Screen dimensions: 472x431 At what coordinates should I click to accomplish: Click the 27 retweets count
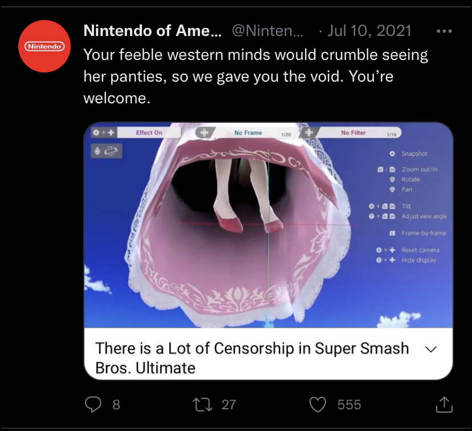[229, 404]
